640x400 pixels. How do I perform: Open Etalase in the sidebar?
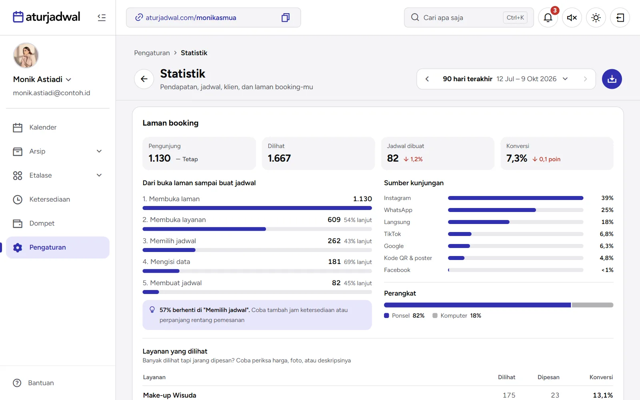click(x=58, y=175)
